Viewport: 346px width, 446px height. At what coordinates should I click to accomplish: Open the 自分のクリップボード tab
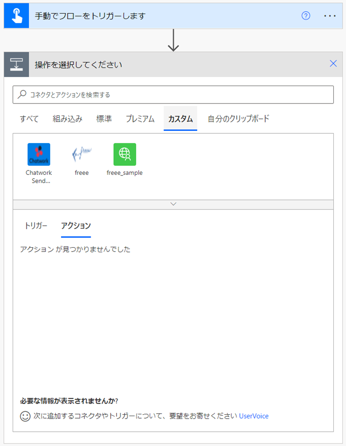point(238,119)
